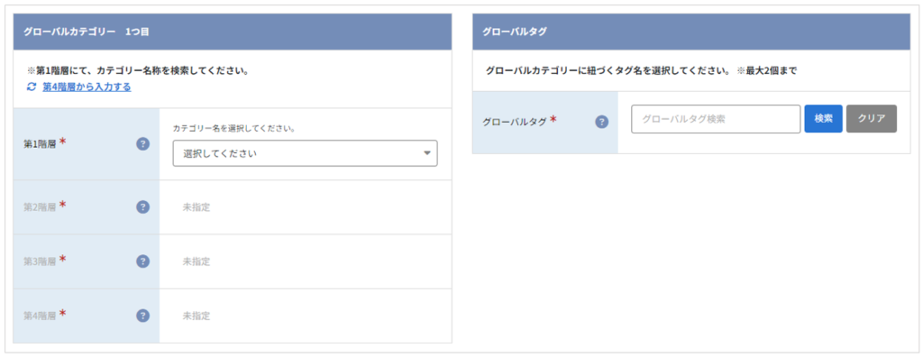Click the グローバルタグ panel header
This screenshot has width=923, height=357.
point(691,32)
